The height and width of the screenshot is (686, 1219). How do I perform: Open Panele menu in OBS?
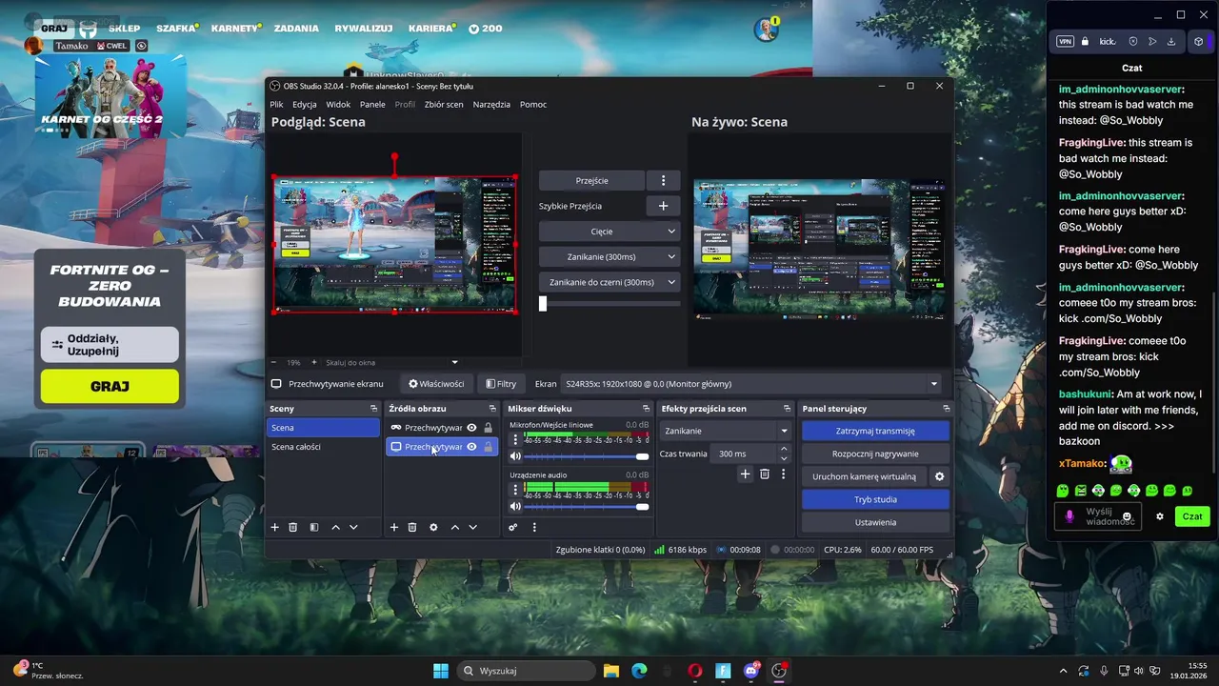tap(372, 104)
